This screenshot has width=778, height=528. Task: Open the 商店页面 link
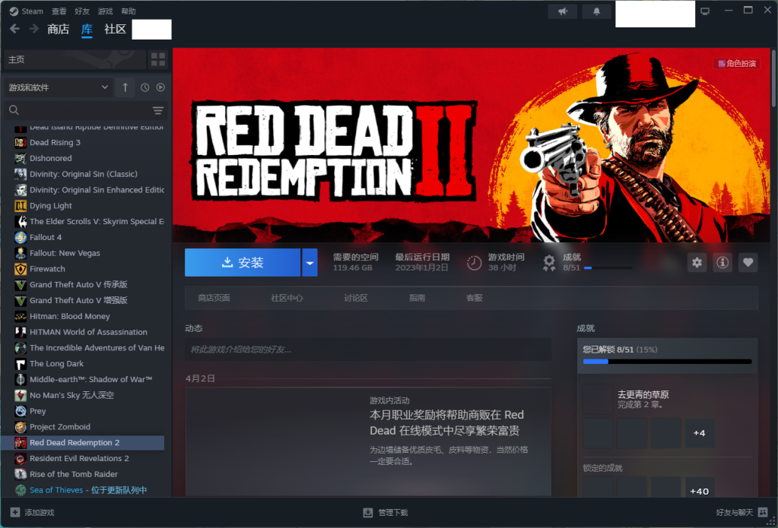pos(214,298)
